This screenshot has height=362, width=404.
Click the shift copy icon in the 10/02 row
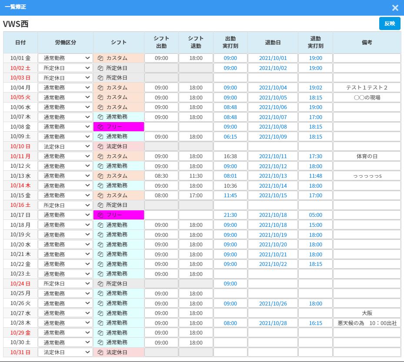pos(100,68)
